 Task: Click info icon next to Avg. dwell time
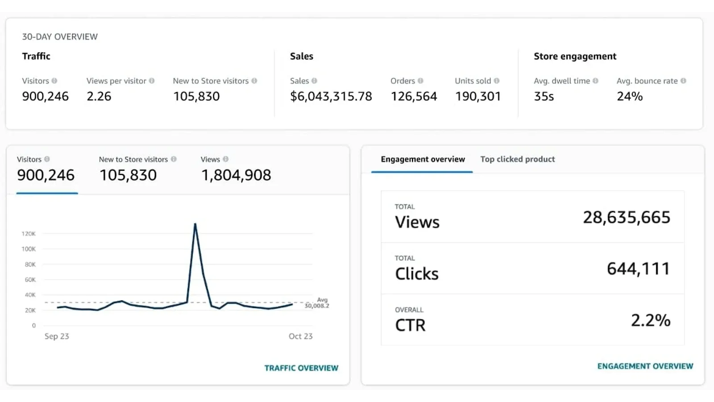point(595,81)
